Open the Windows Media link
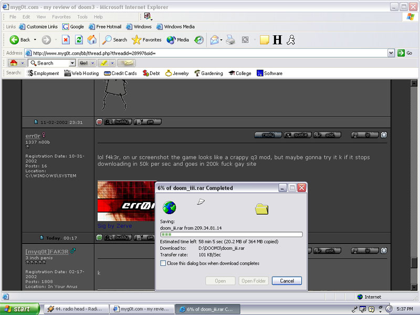Image resolution: width=420 pixels, height=315 pixels. tap(176, 27)
